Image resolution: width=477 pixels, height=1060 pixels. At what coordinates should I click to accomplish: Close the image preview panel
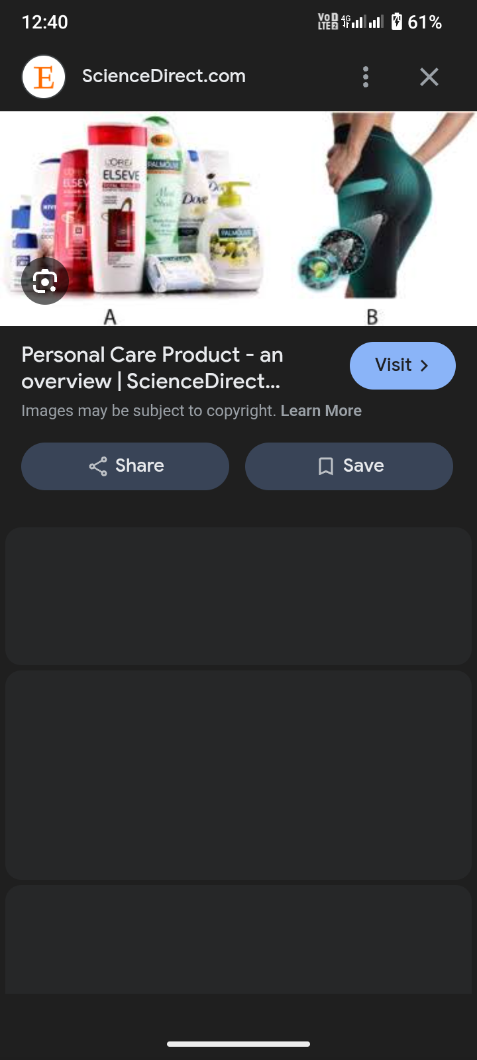click(x=429, y=77)
